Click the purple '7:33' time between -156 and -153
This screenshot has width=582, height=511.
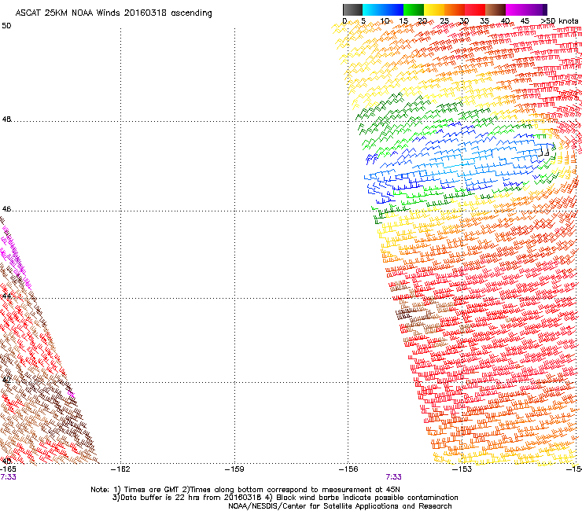click(393, 477)
